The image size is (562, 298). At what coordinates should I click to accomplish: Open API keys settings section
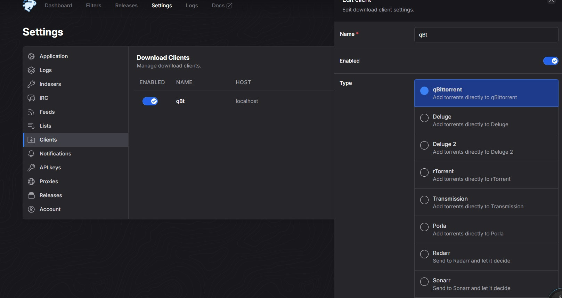point(76,168)
